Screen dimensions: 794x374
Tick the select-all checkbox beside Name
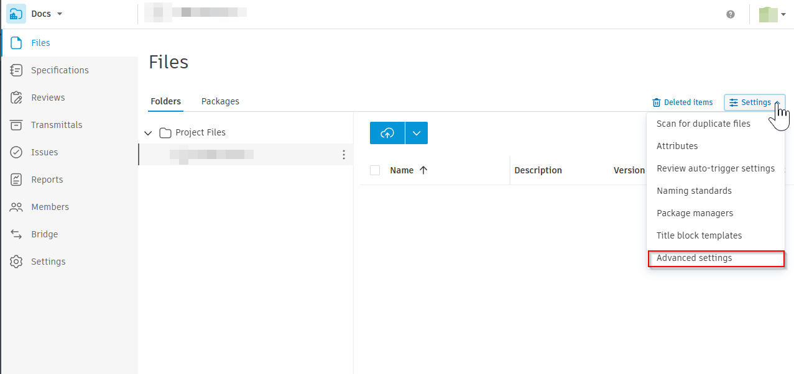[375, 170]
